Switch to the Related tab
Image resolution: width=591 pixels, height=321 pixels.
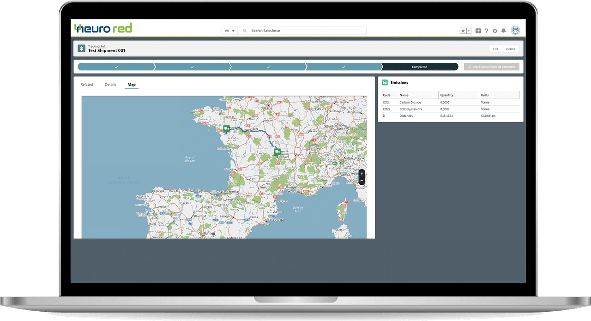(87, 85)
